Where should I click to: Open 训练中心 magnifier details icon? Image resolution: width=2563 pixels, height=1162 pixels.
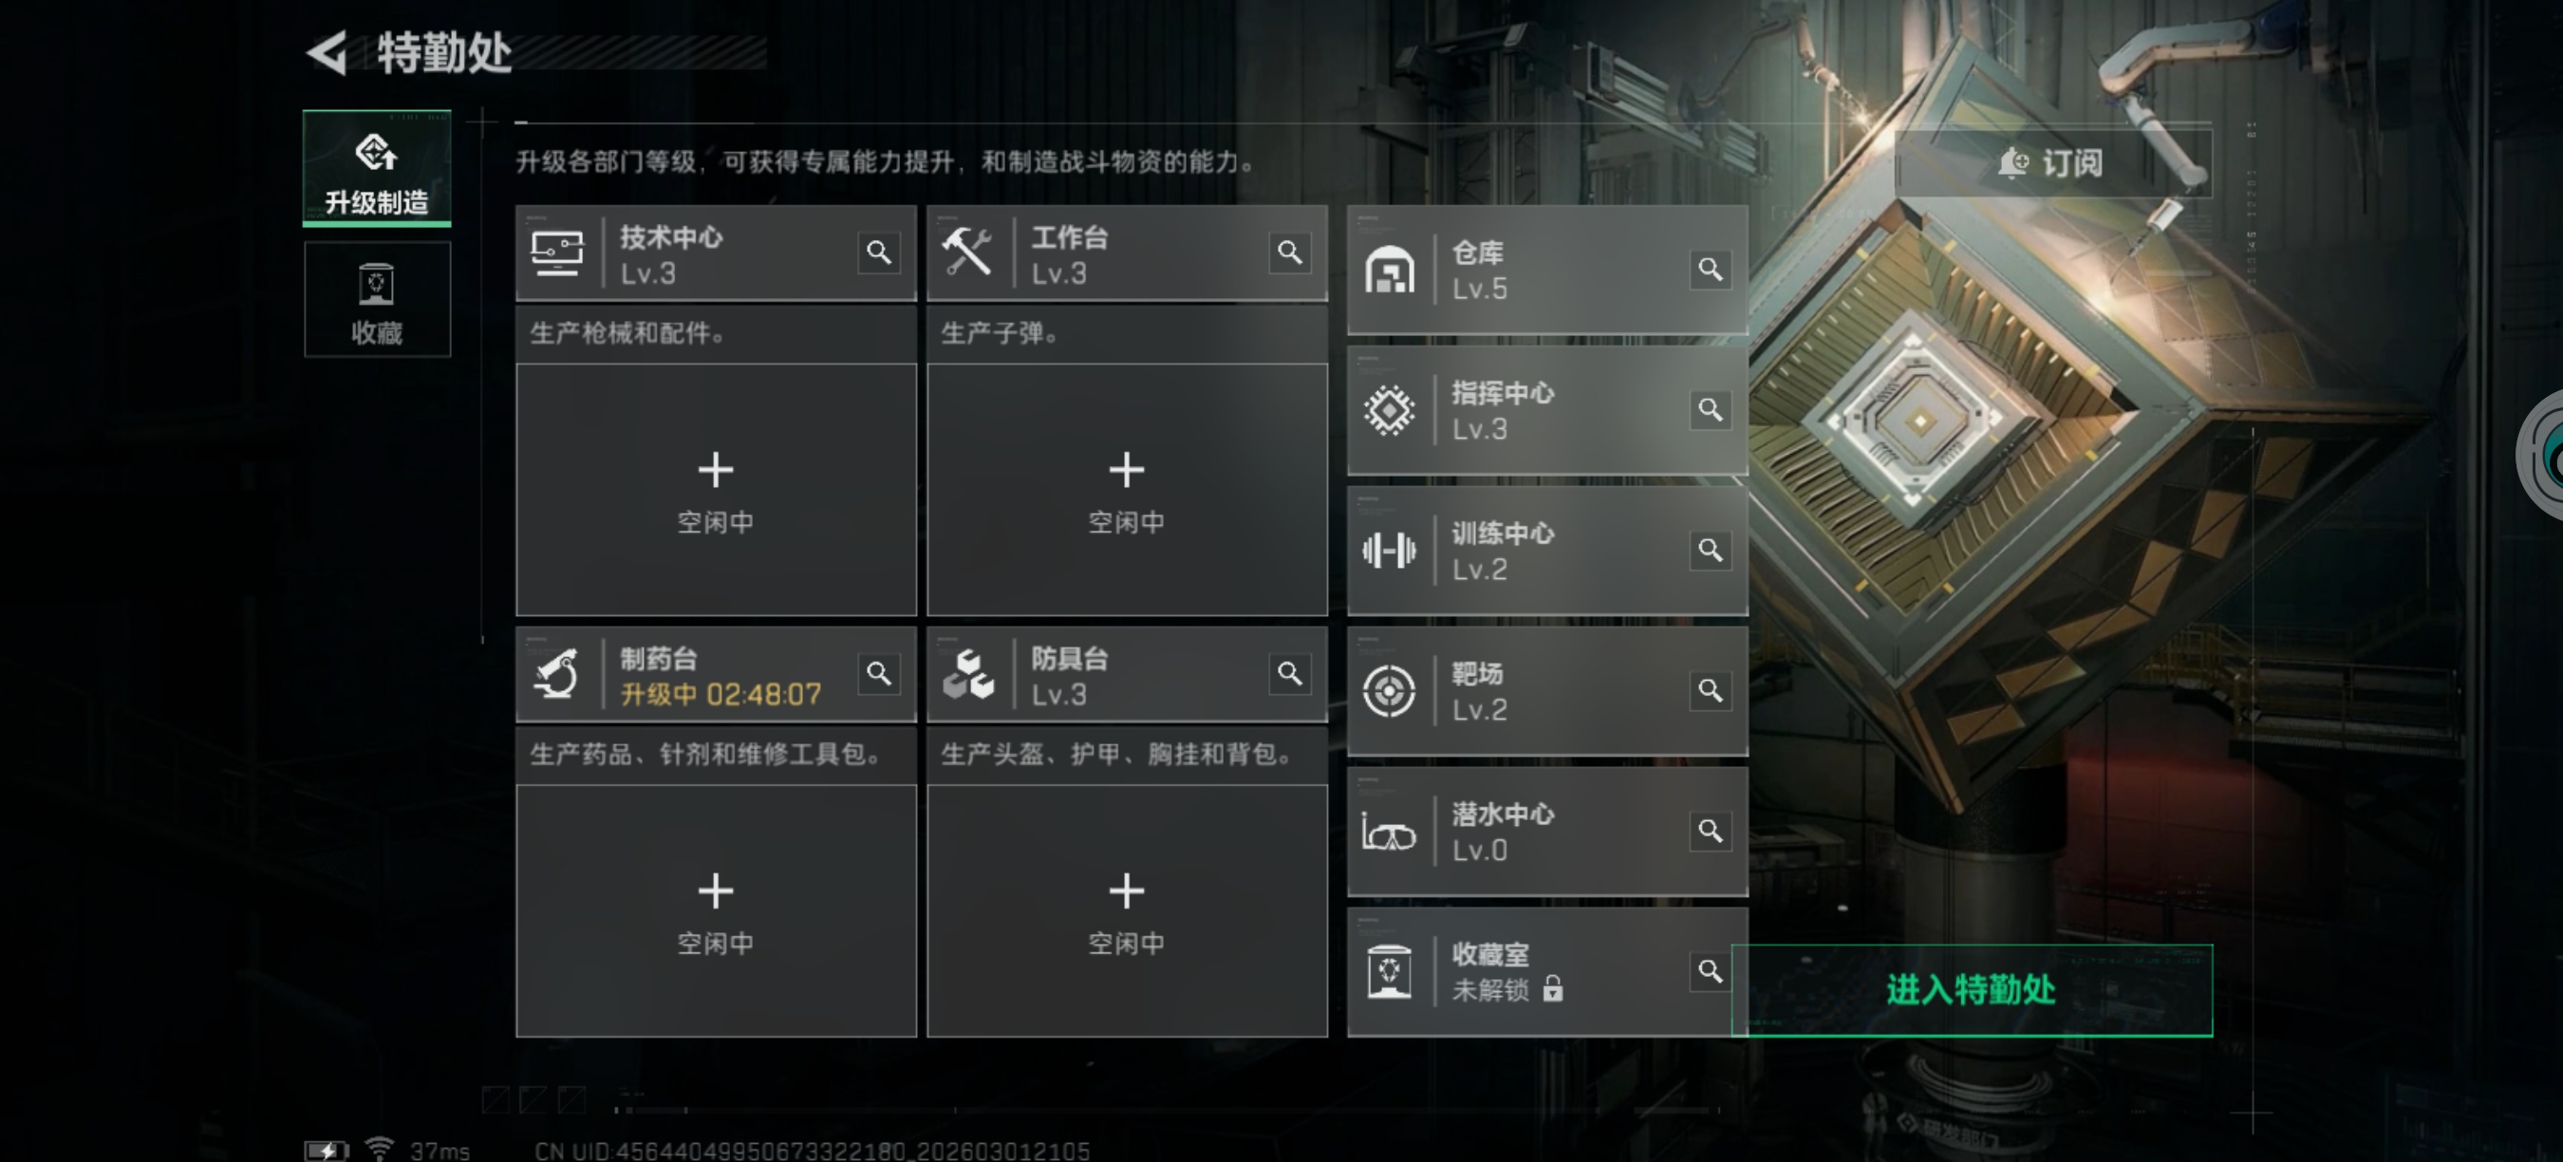coord(1711,549)
